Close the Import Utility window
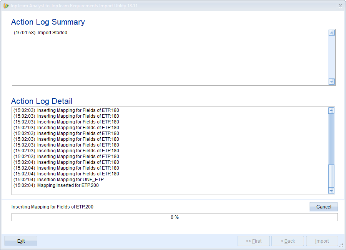The width and height of the screenshot is (346, 250). pyautogui.click(x=340, y=6)
